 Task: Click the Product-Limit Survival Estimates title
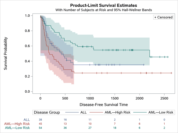tap(104, 5)
